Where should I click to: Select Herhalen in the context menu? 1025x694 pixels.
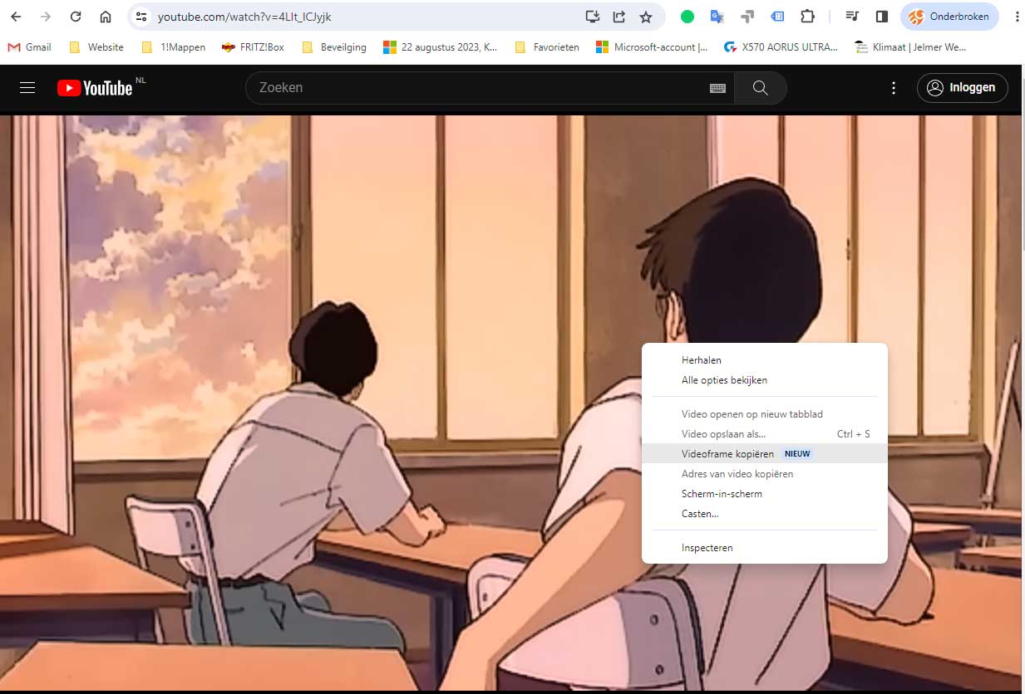(x=765, y=360)
